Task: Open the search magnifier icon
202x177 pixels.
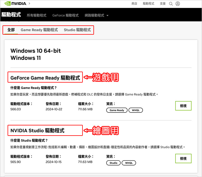Action: click(x=171, y=4)
